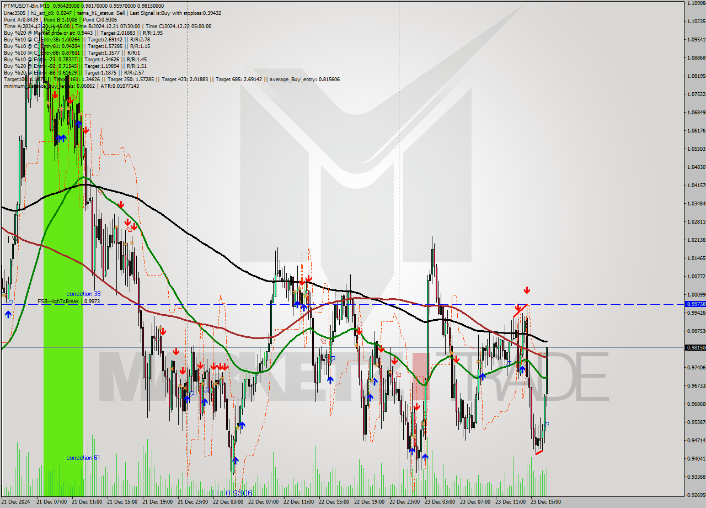
Task: Click the '21 Dec 2024' time label
Action: pyautogui.click(x=16, y=502)
